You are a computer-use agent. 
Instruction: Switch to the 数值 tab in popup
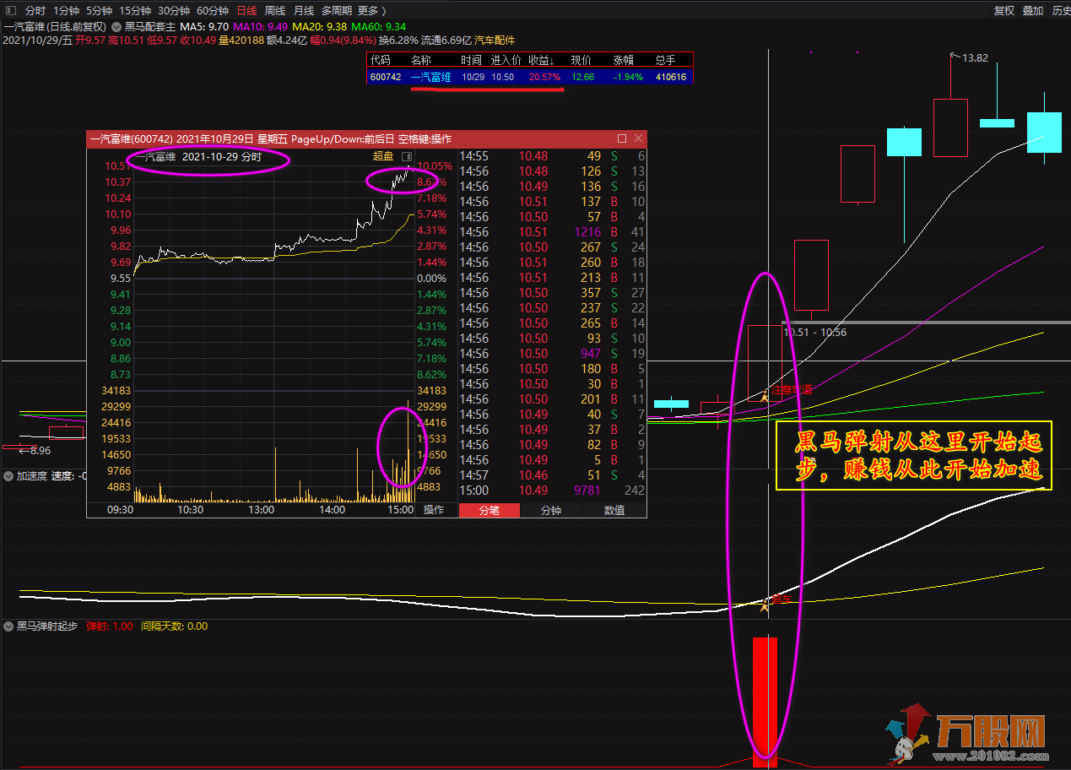[x=614, y=510]
